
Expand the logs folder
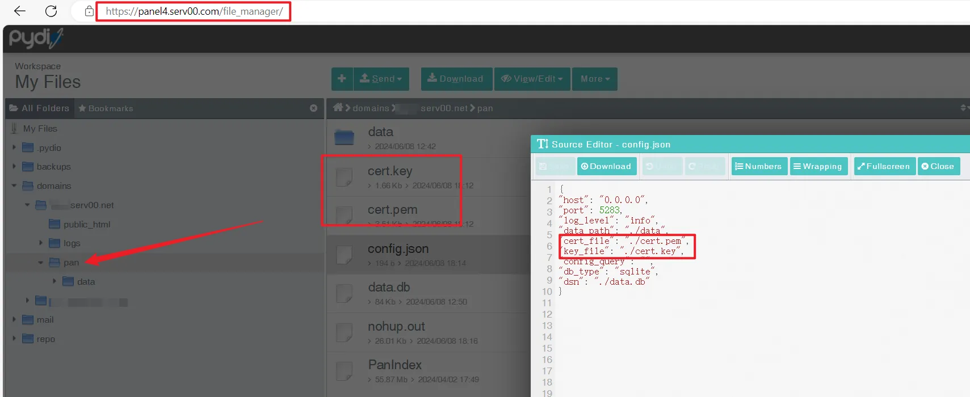(40, 243)
